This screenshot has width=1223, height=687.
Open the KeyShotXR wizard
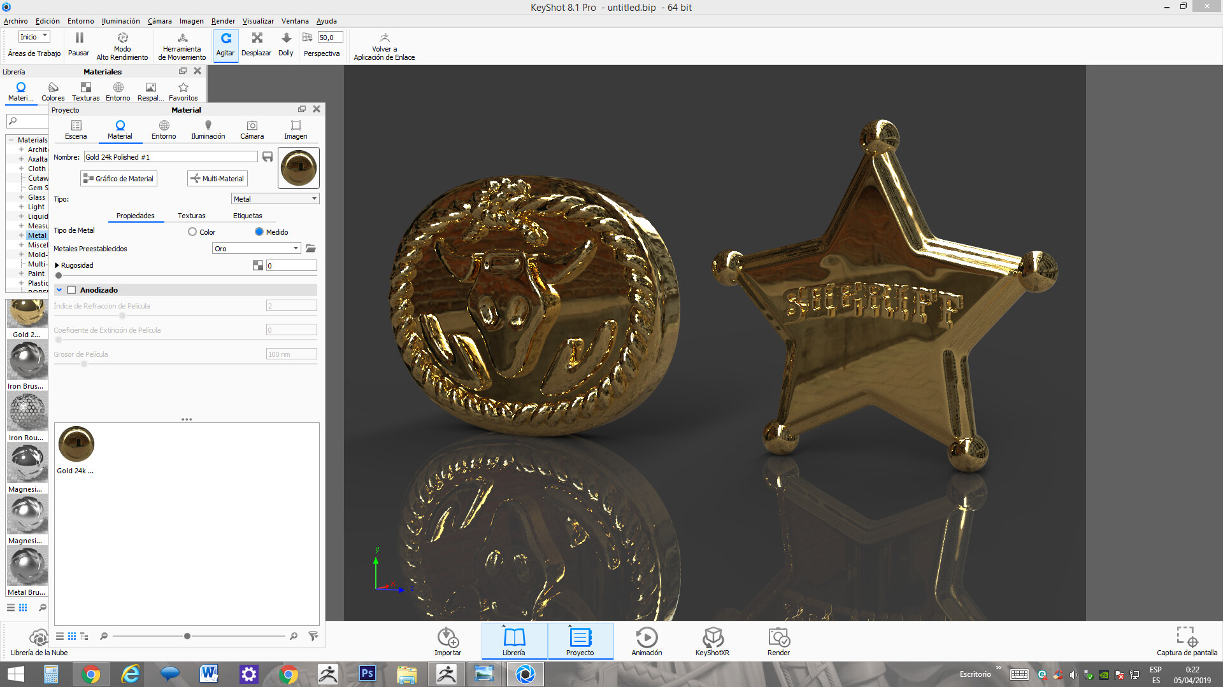point(712,641)
